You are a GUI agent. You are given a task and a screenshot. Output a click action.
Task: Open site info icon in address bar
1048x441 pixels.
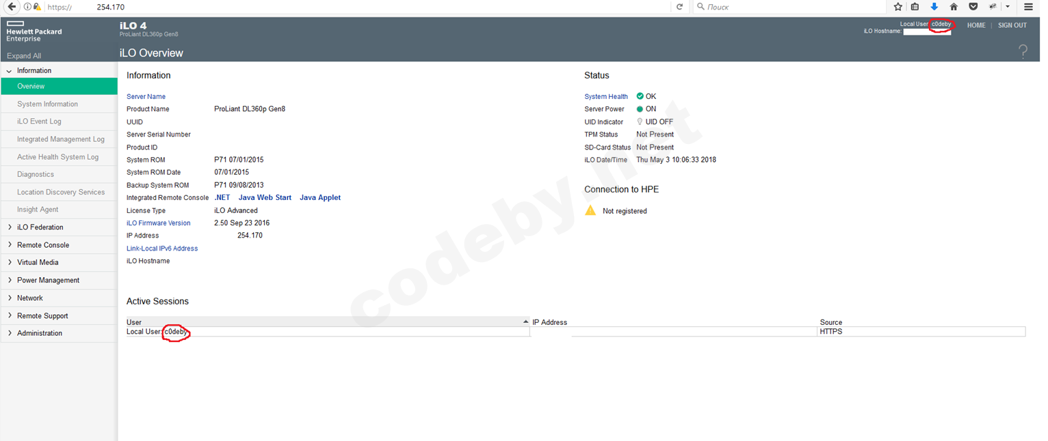click(27, 6)
